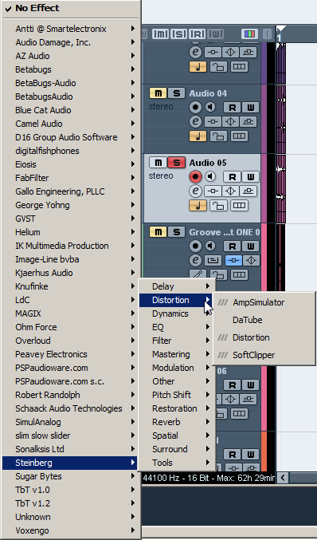Click the horizontal scrollbar left arrow
This screenshot has height=540, width=317.
point(283,478)
